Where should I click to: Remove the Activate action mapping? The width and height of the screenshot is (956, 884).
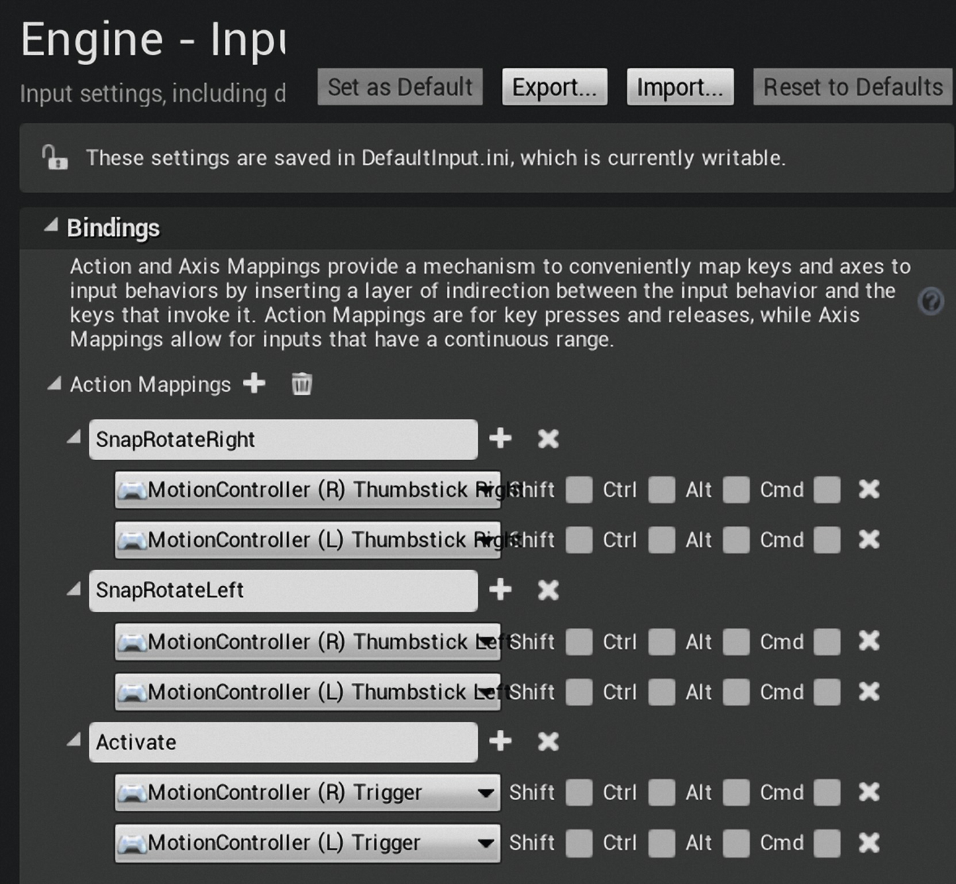coord(548,741)
